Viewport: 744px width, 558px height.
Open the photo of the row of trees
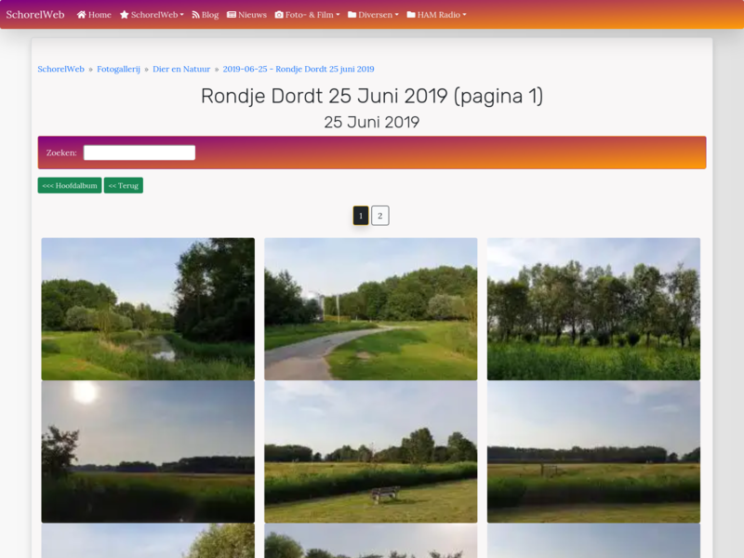coord(593,309)
